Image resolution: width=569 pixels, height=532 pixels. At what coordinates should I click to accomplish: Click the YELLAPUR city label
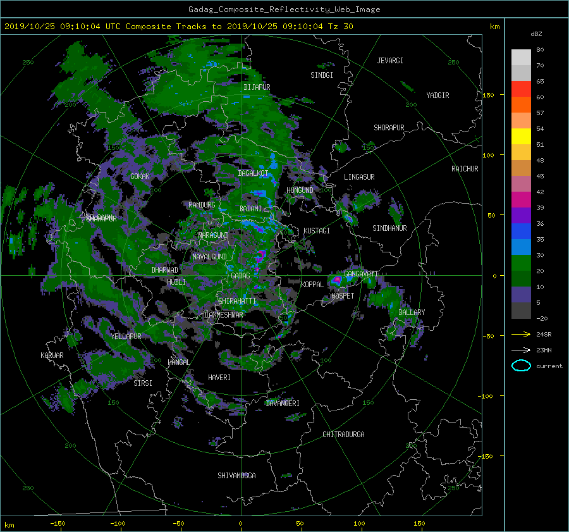(126, 337)
